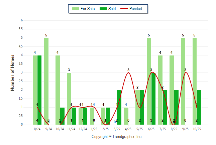Click the Pended line peak at 9/25
The width and height of the screenshot is (216, 145).
186,72
